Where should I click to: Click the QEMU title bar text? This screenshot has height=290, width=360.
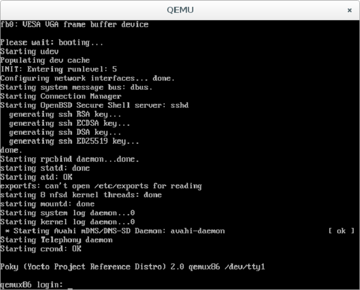click(179, 10)
